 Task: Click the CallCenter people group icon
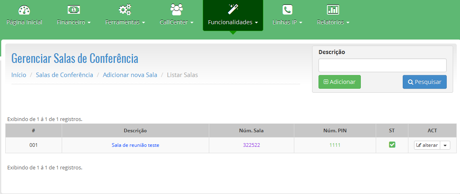click(176, 10)
